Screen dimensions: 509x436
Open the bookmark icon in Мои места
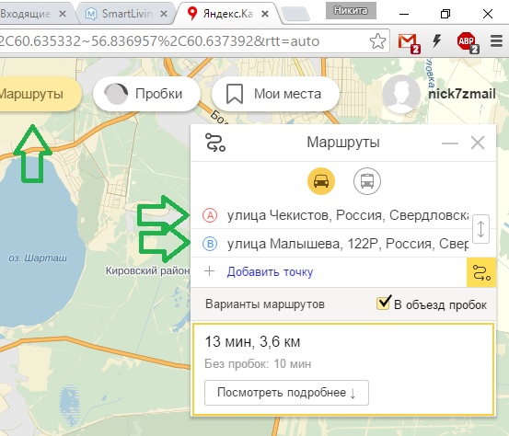[235, 94]
